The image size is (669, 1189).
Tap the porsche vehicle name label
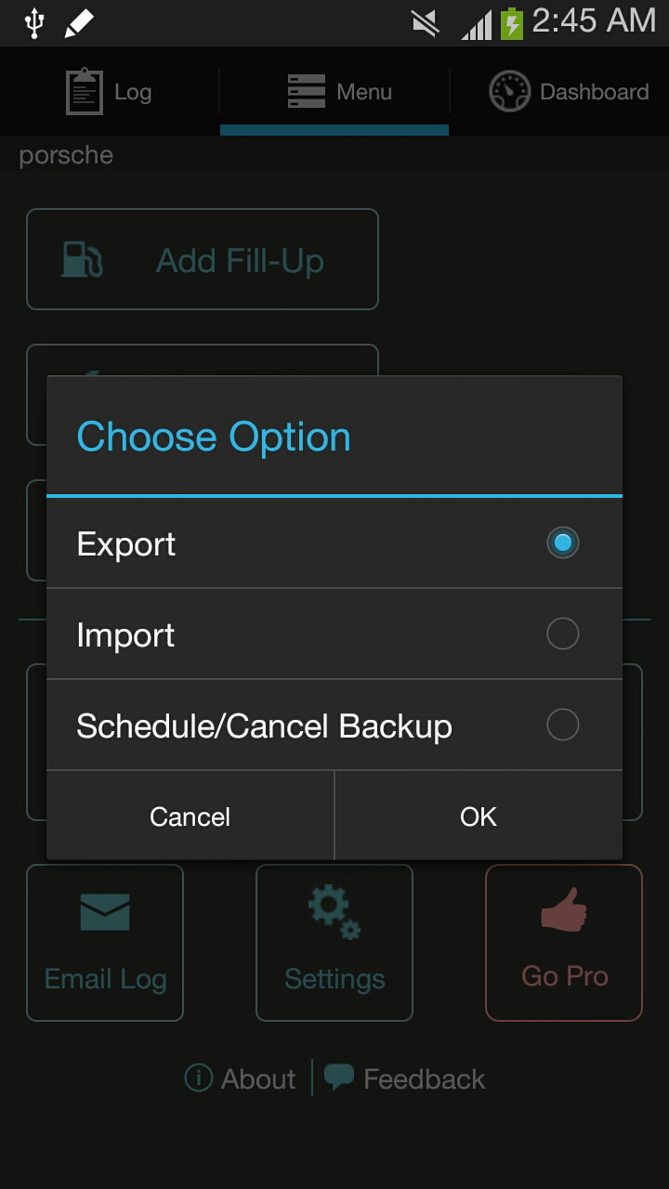[x=66, y=154]
